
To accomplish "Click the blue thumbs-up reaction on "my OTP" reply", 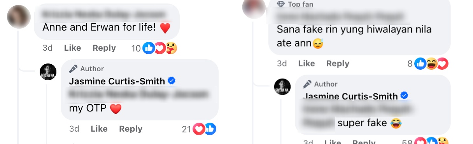I will pyautogui.click(x=210, y=129).
